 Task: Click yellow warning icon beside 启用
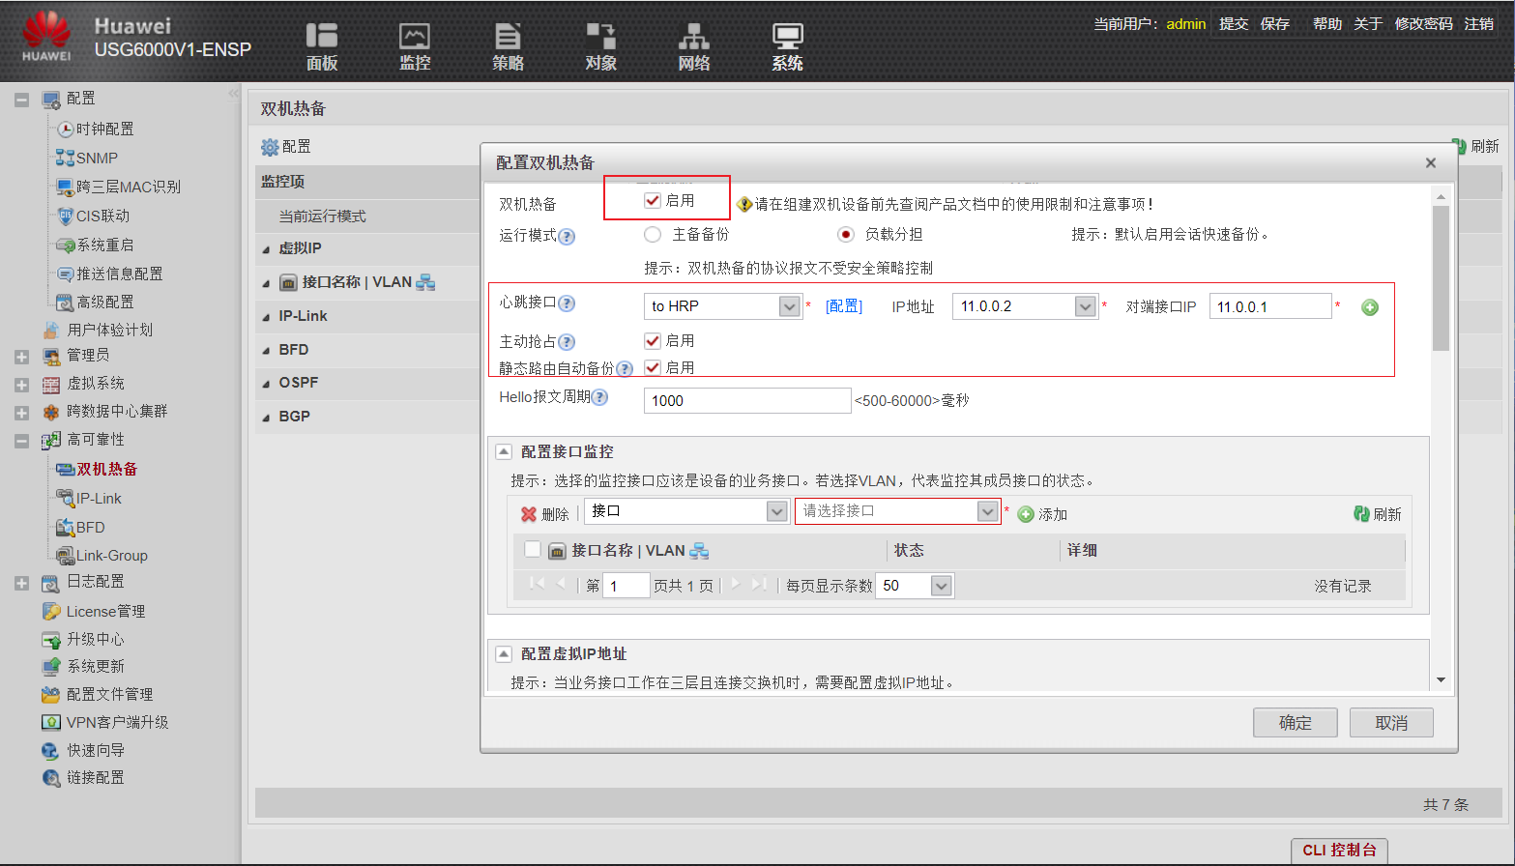[744, 204]
